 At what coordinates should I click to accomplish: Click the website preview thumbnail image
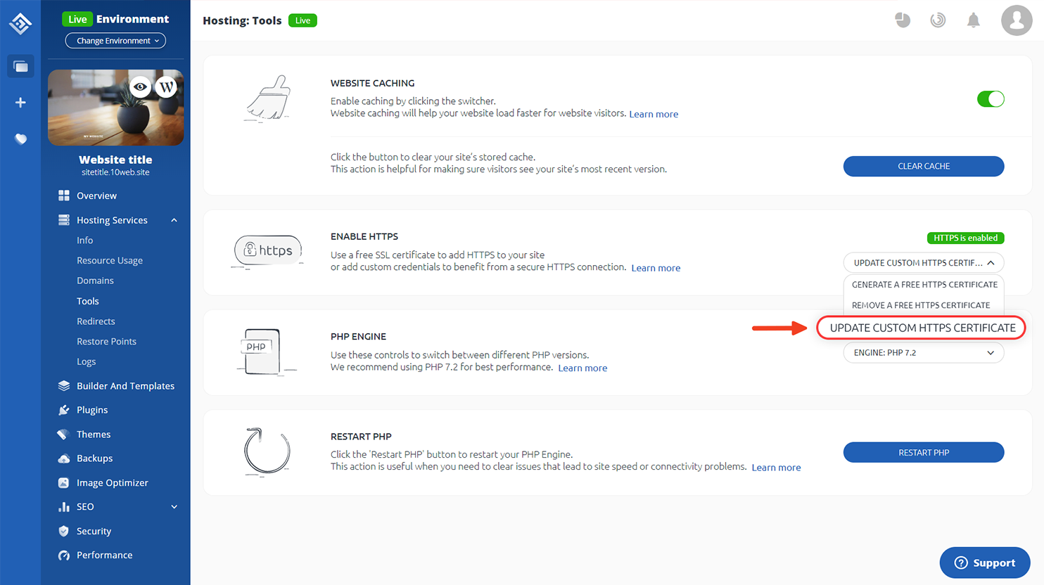point(116,108)
